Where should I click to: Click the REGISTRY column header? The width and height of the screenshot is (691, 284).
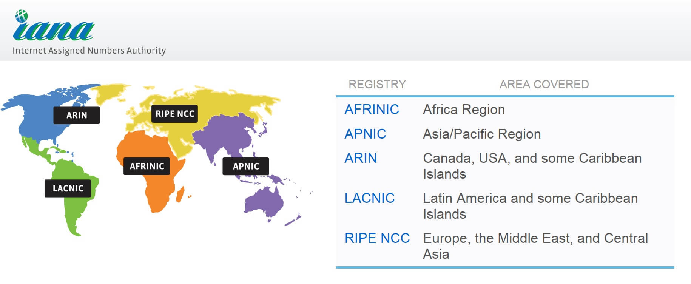point(377,84)
